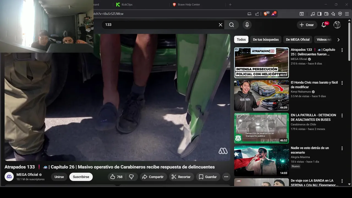Open MEGA Oficial channel name link
Viewport: 352px width, 198px height.
[x=27, y=175]
